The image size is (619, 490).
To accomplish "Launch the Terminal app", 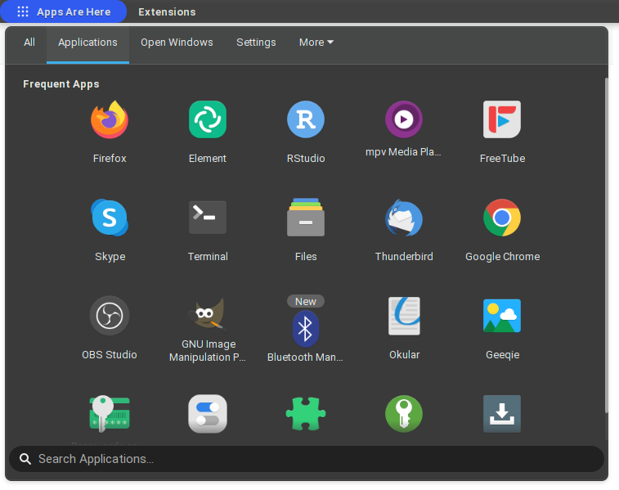I will (208, 218).
